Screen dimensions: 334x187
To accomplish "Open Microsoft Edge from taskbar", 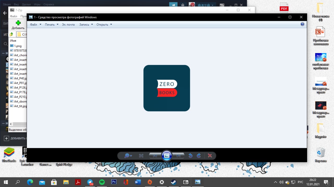I will coord(30,182).
